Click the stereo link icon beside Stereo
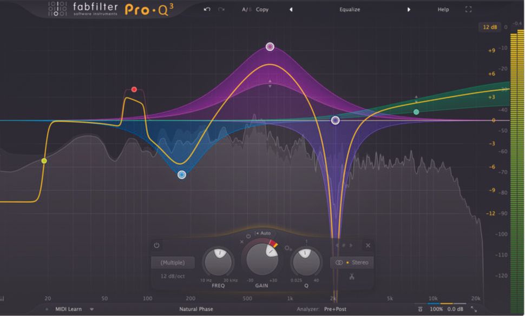 tap(339, 263)
